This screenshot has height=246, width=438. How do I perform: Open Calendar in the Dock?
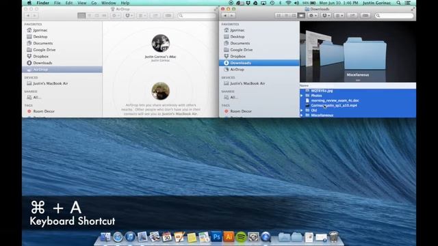coord(167,237)
